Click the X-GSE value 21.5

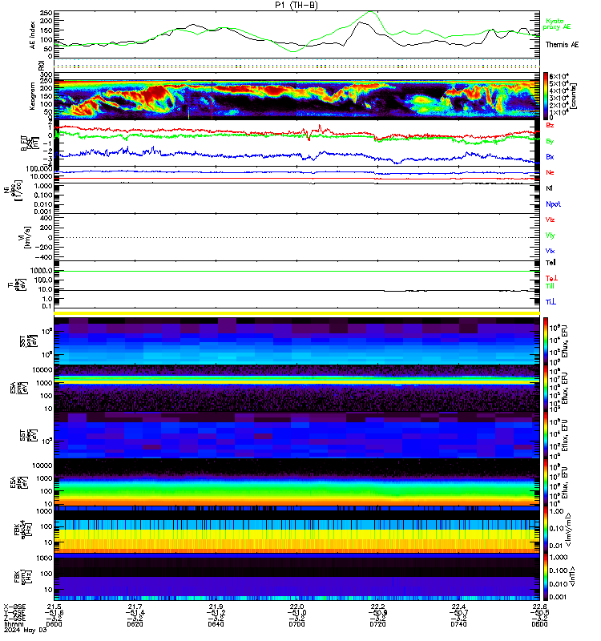coord(54,607)
